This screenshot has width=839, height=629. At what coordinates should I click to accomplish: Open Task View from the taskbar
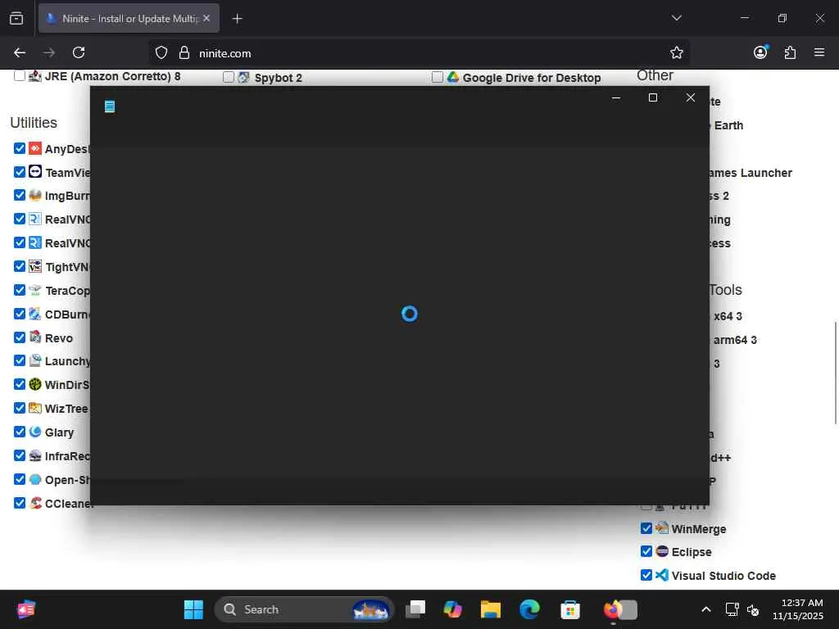tap(415, 609)
